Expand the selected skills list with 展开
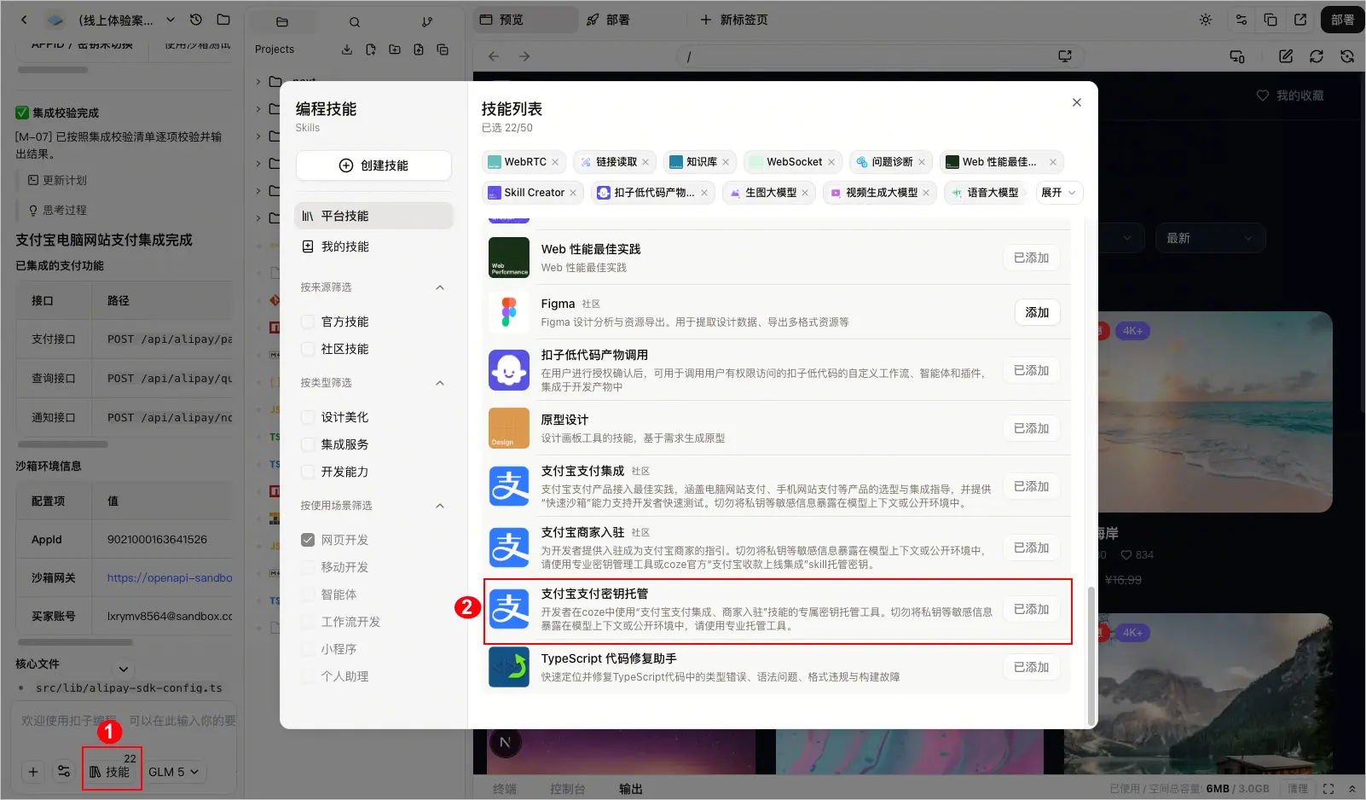Viewport: 1366px width, 800px height. coord(1059,193)
